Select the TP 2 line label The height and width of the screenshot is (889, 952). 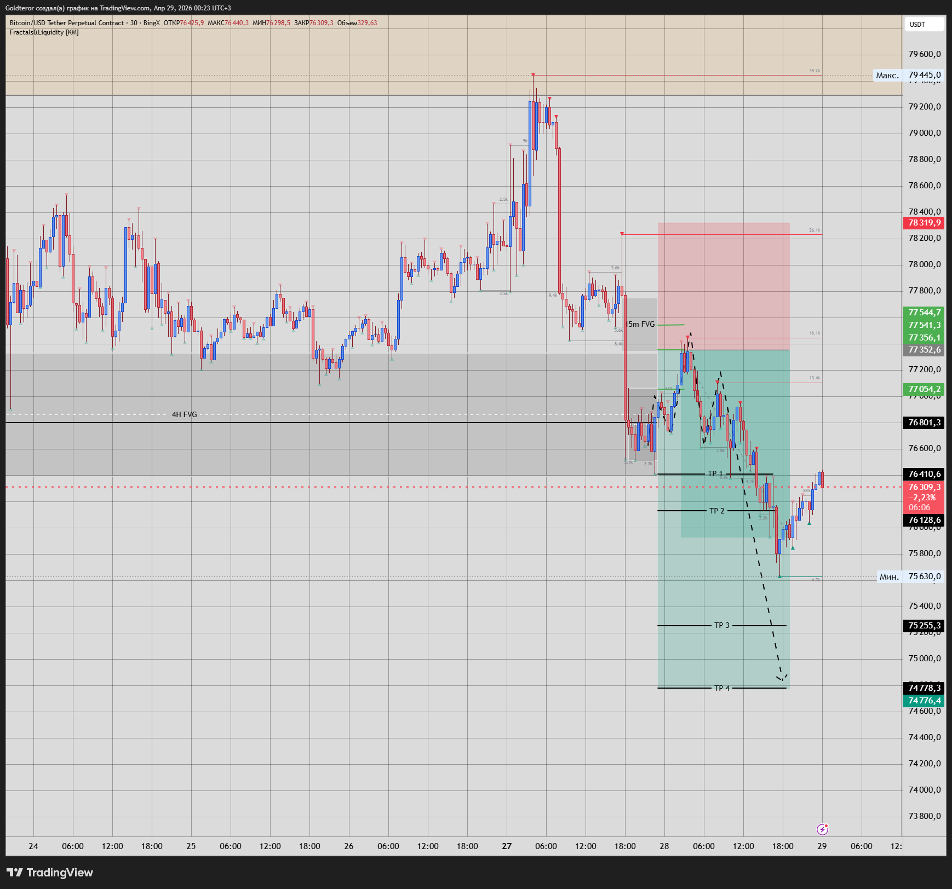(x=716, y=511)
